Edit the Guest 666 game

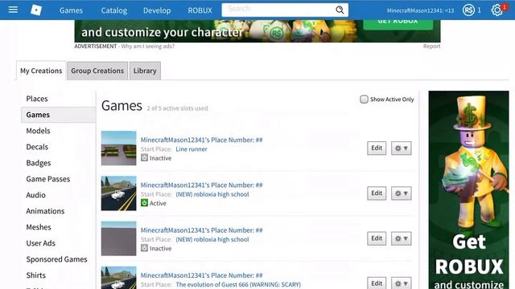coord(377,283)
